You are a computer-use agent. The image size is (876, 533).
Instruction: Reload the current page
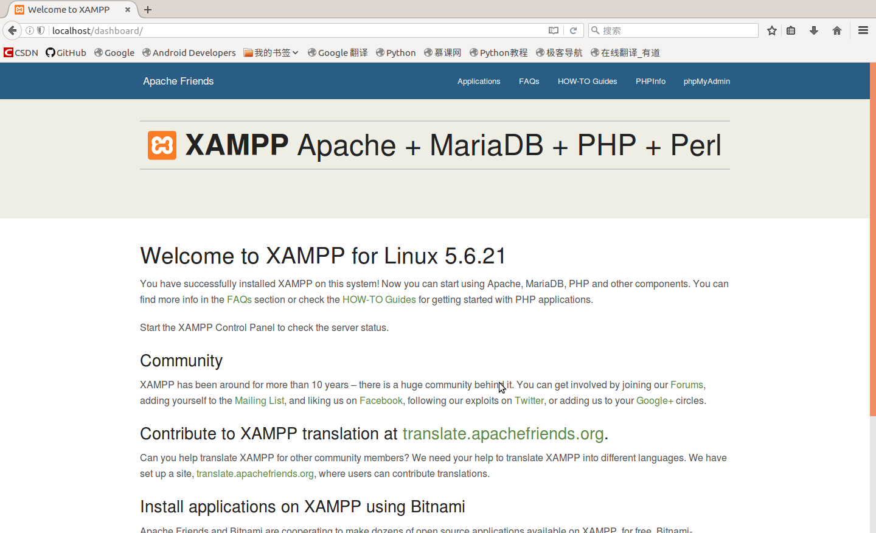click(x=573, y=30)
